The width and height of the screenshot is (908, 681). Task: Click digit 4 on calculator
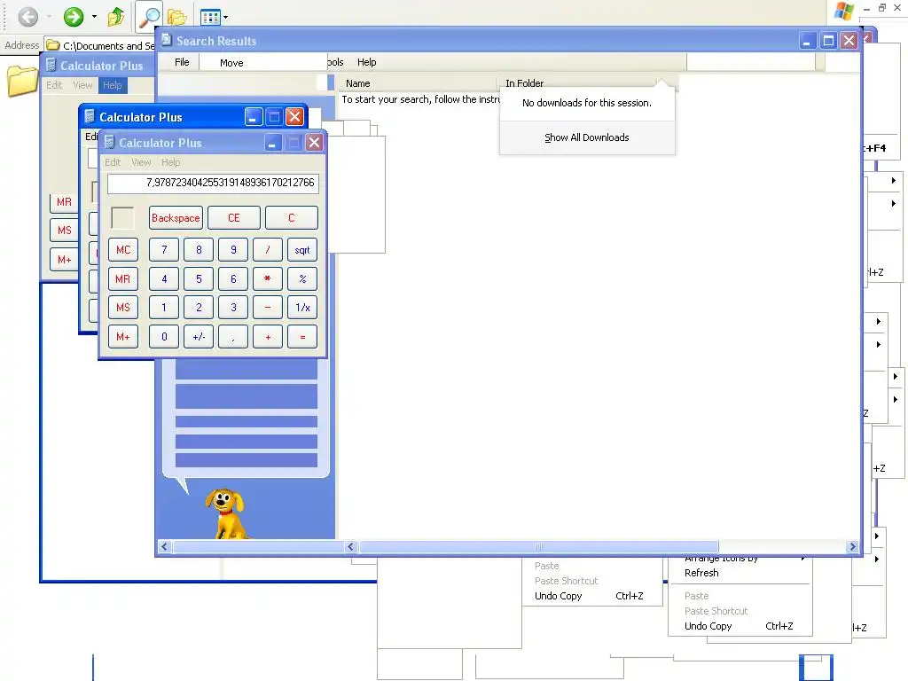pos(164,278)
